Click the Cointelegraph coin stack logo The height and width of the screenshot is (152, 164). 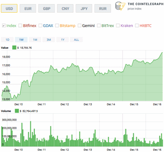[x=120, y=6]
